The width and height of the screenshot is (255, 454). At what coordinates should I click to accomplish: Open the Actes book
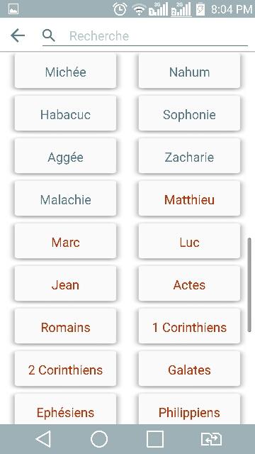click(189, 285)
